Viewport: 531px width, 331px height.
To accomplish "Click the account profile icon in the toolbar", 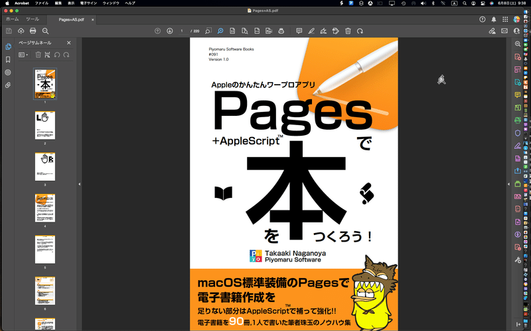I will pyautogui.click(x=516, y=31).
